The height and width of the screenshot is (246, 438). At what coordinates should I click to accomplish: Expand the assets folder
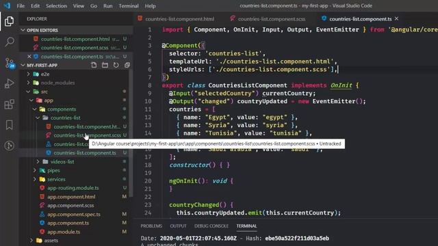(x=31, y=241)
